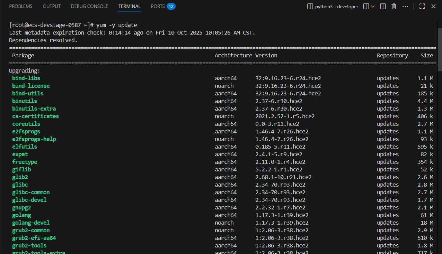Click the 'Upgrading:' heading text
Screen dimensions: 442x254
[25, 70]
